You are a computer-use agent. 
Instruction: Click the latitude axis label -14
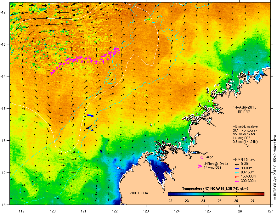(3, 76)
